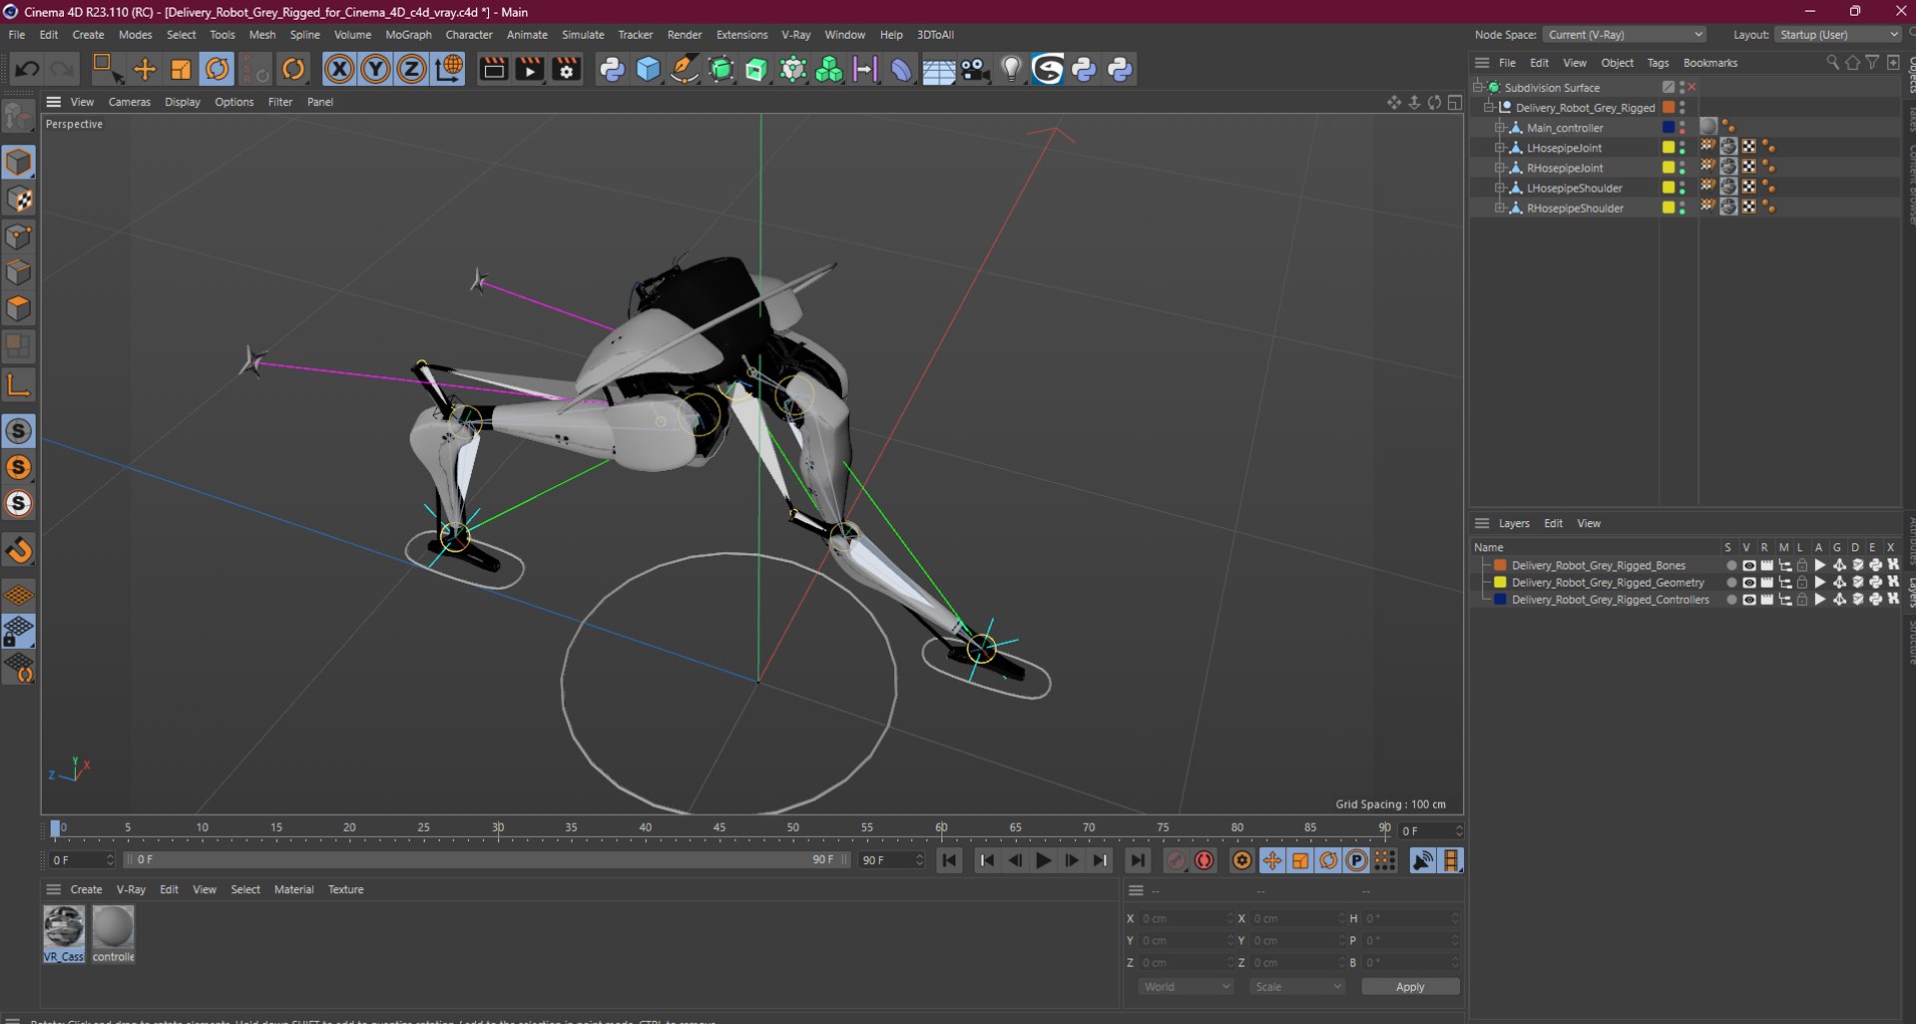Toggle visibility eye for Bones layer

coord(1748,565)
